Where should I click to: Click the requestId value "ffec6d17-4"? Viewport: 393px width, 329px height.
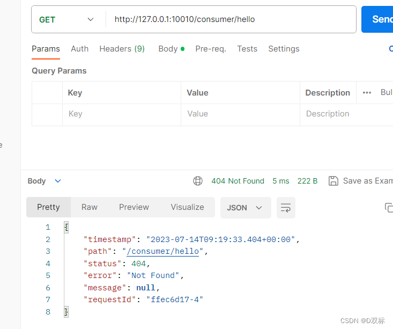coord(175,299)
